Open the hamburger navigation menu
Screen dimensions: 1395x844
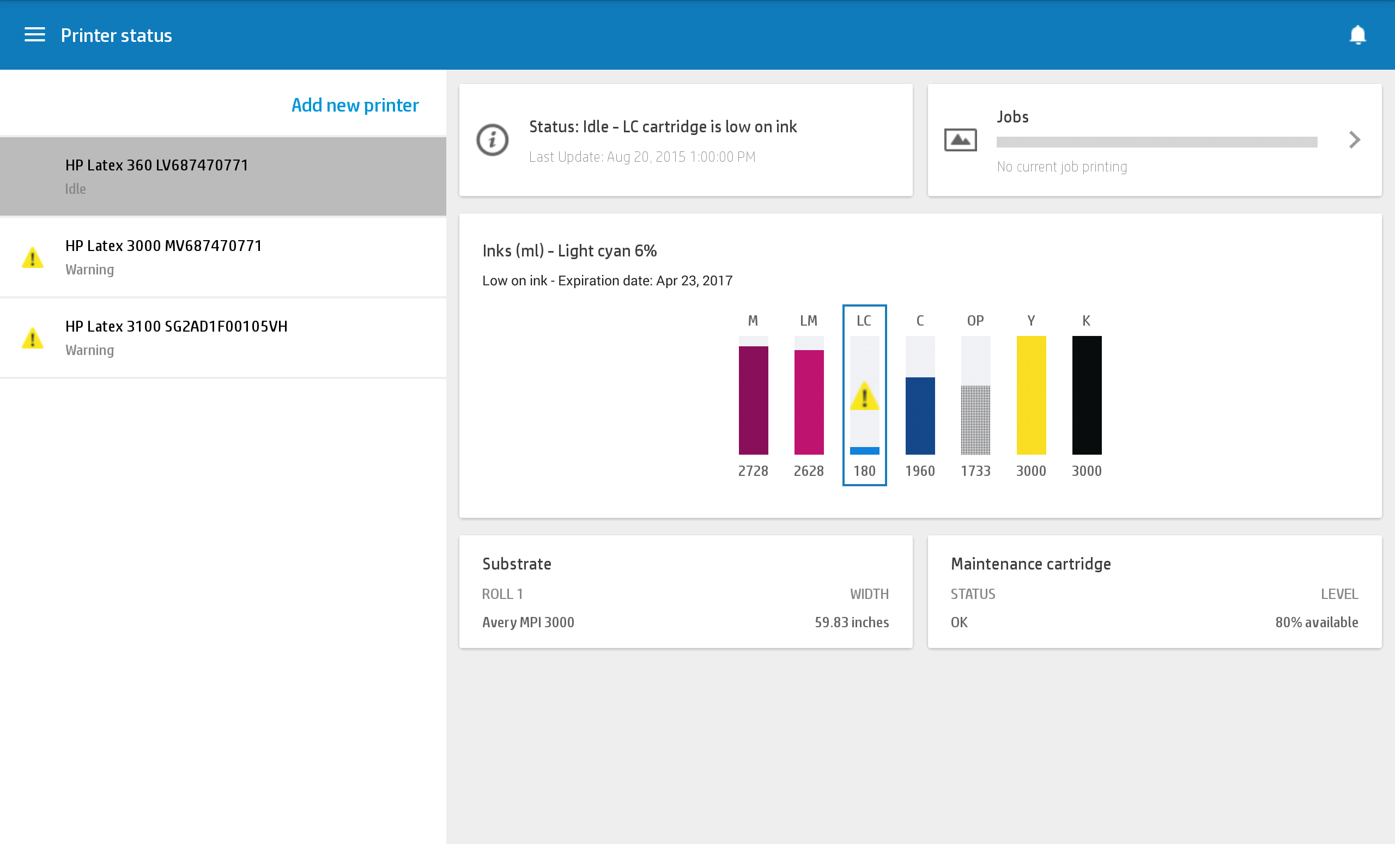pos(34,35)
